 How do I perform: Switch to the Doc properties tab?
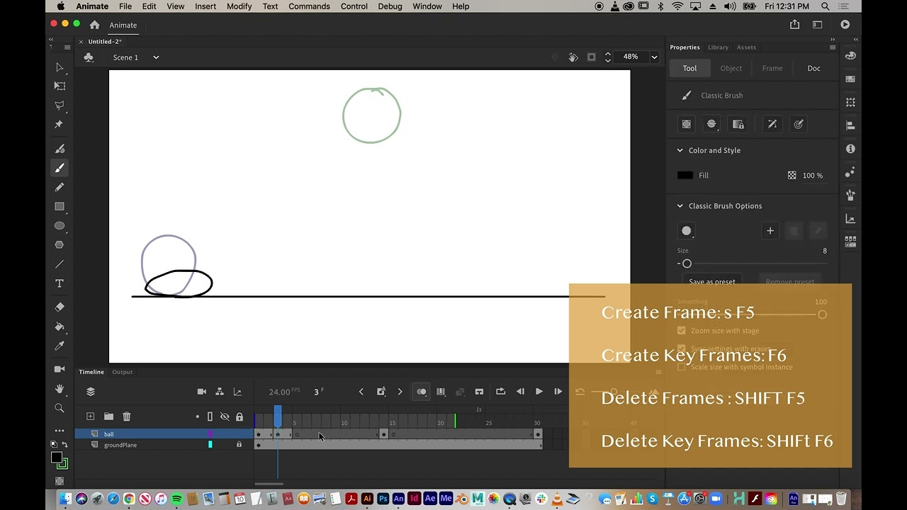click(x=814, y=68)
